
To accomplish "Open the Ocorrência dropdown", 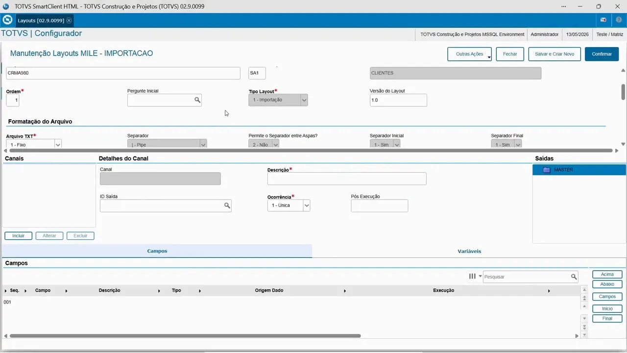I will (x=307, y=205).
